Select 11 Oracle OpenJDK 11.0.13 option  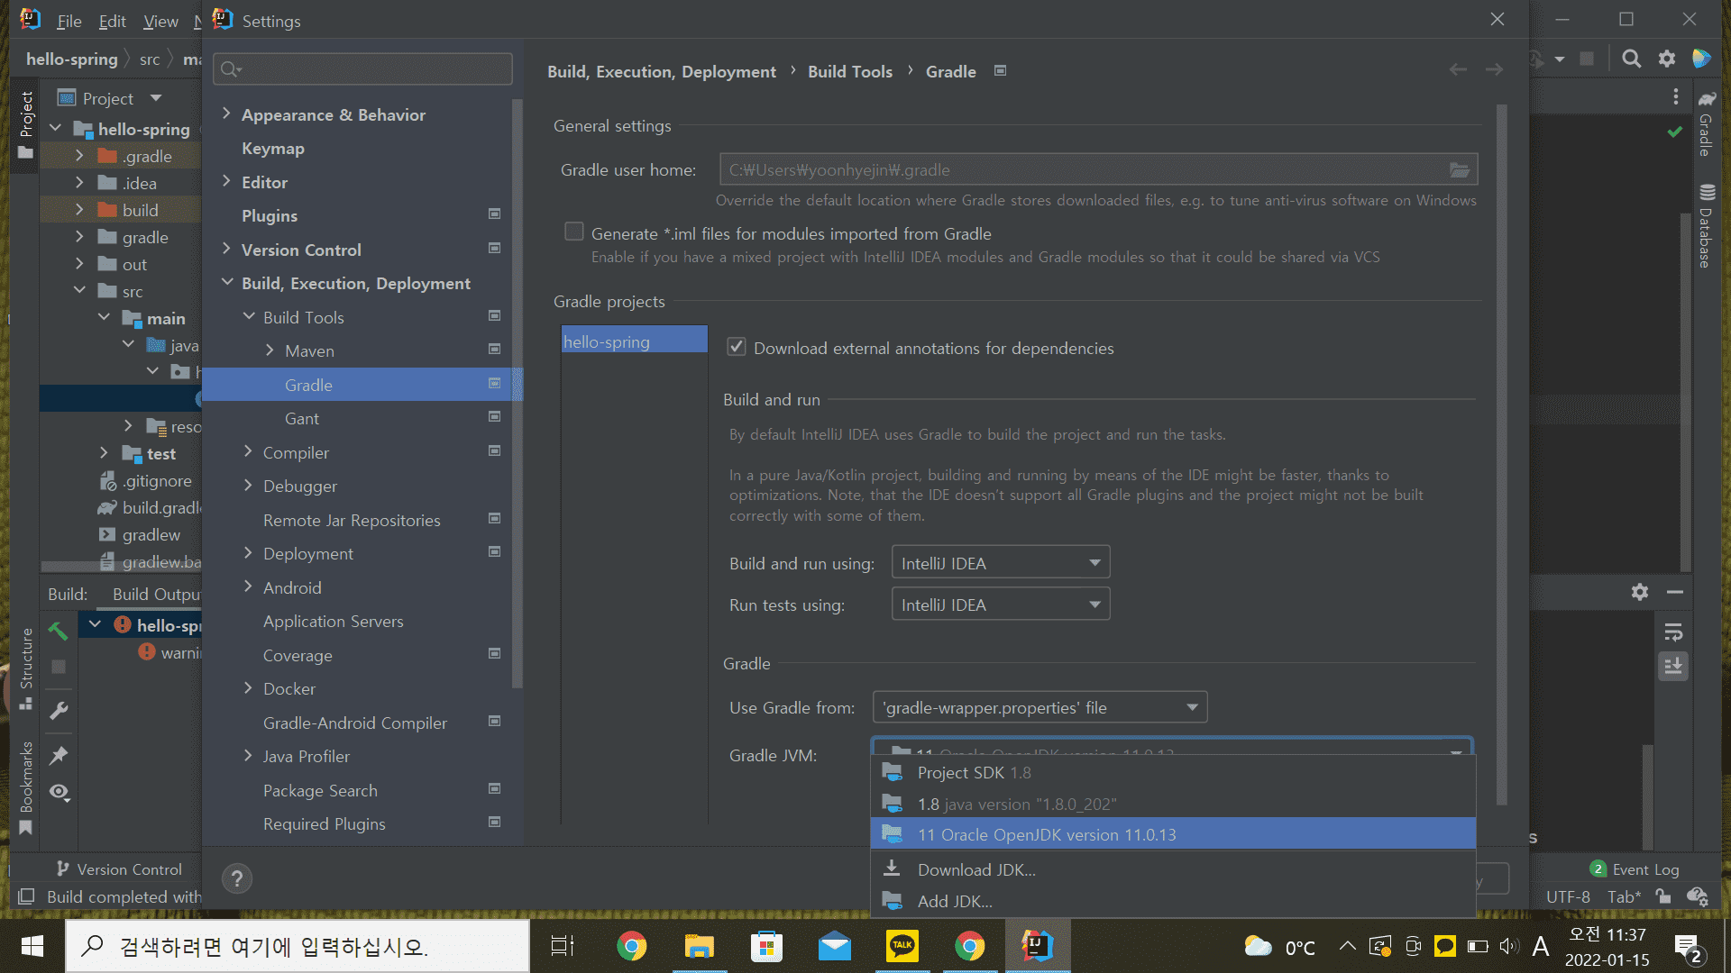pos(1173,834)
